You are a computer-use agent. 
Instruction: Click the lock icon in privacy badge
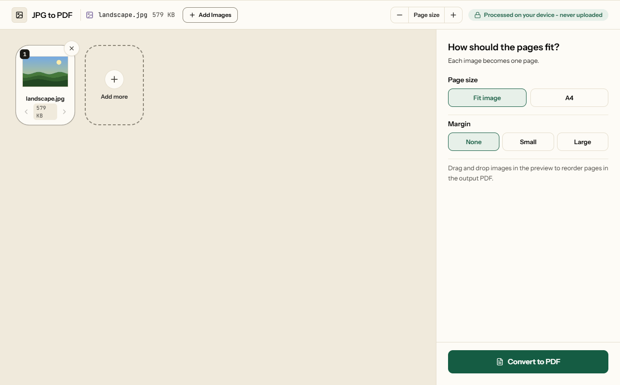coord(478,15)
